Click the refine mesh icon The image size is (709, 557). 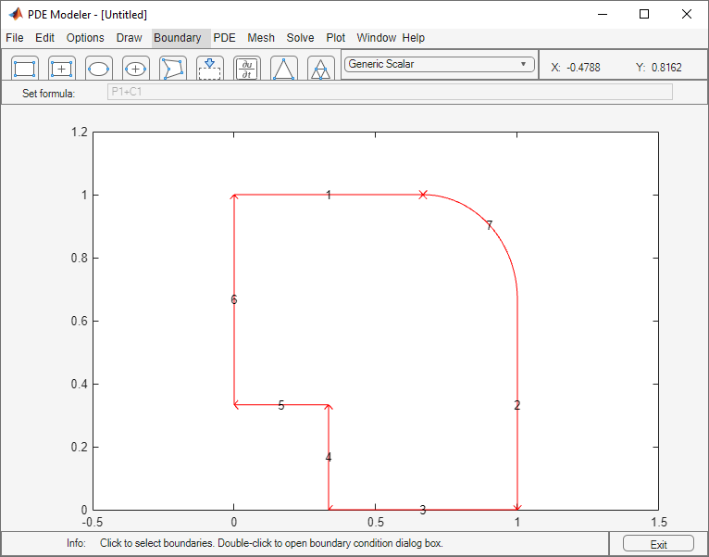(320, 69)
